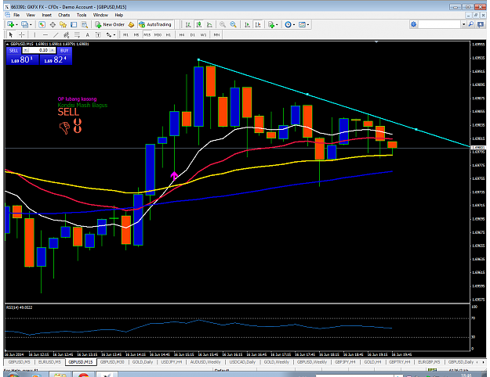Image resolution: width=490 pixels, height=377 pixels.
Task: Open the File menu
Action: [16, 15]
